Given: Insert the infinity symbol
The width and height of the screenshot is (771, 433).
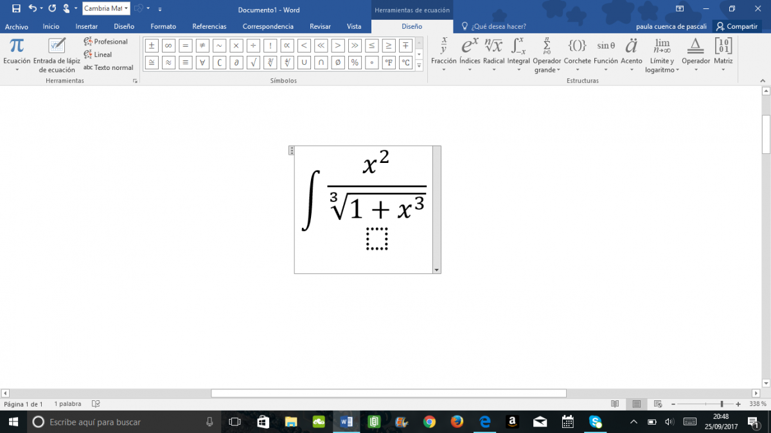Looking at the screenshot, I should point(168,46).
